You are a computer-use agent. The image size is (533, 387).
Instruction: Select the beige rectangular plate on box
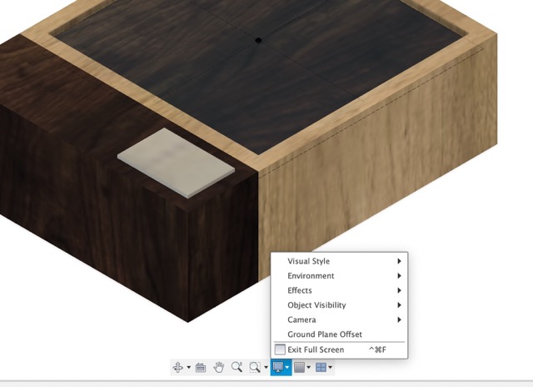click(x=176, y=162)
